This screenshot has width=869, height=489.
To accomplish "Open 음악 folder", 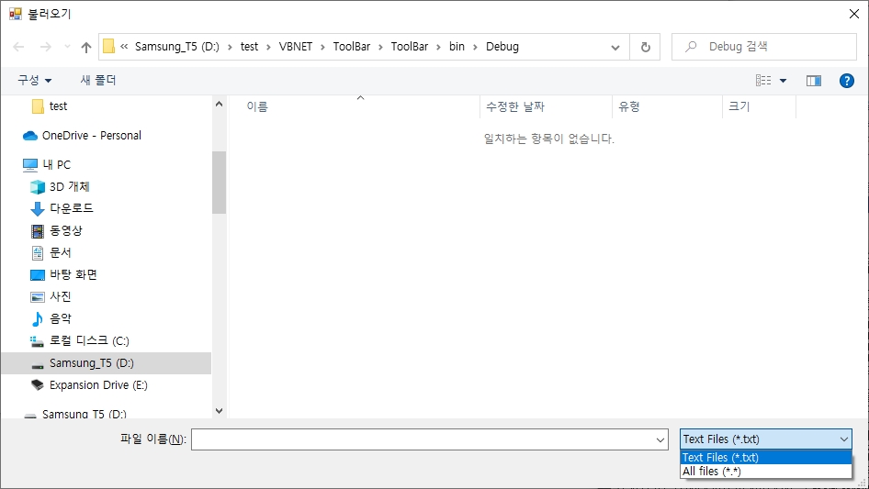I will [x=51, y=318].
